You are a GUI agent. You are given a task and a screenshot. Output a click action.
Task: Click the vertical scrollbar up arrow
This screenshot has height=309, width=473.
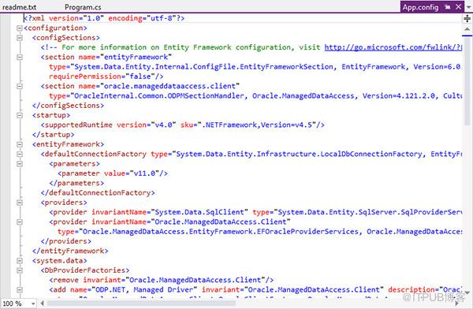(467, 29)
